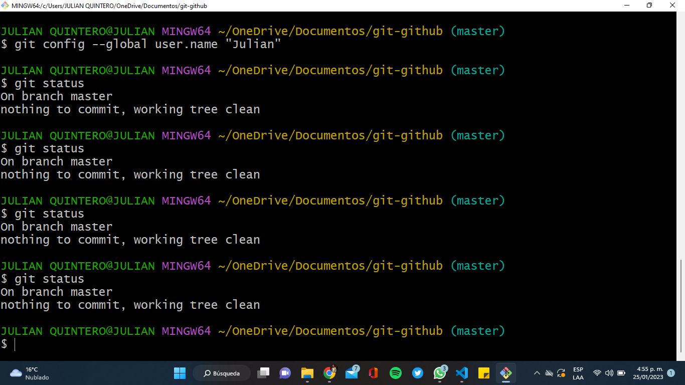Click the Búsqueda search box in the taskbar
This screenshot has height=385, width=685.
(222, 373)
